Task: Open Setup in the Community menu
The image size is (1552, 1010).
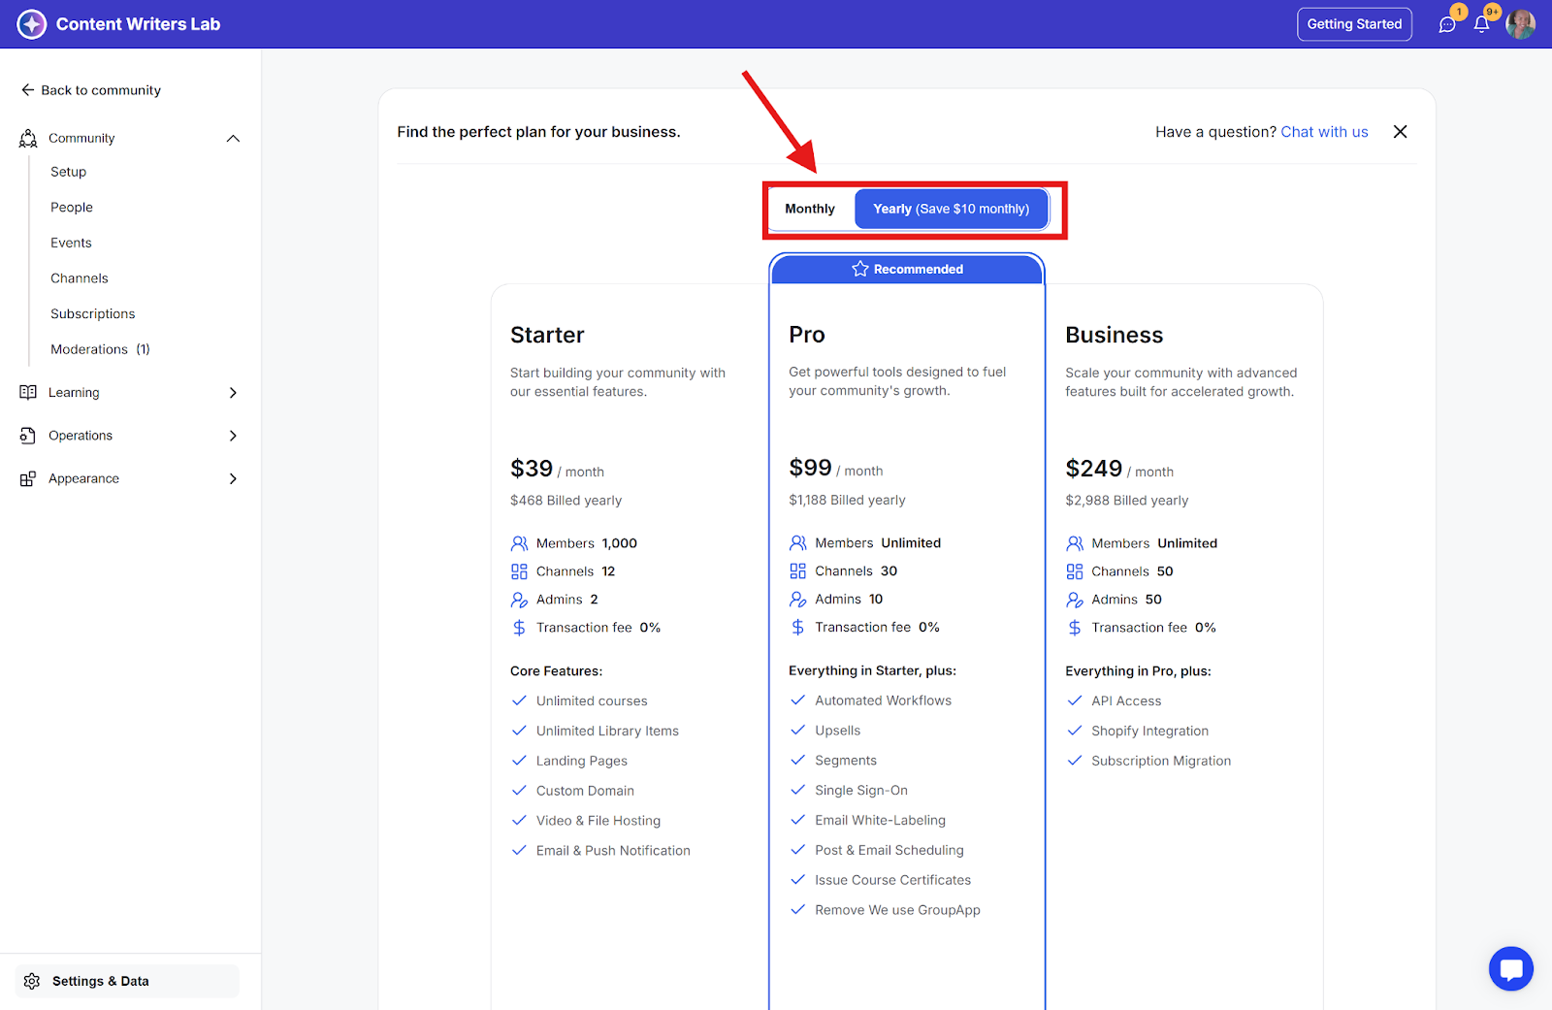Action: coord(69,172)
